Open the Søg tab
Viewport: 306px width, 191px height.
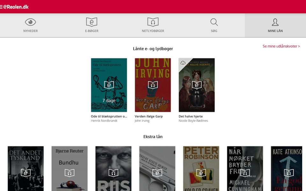[214, 25]
